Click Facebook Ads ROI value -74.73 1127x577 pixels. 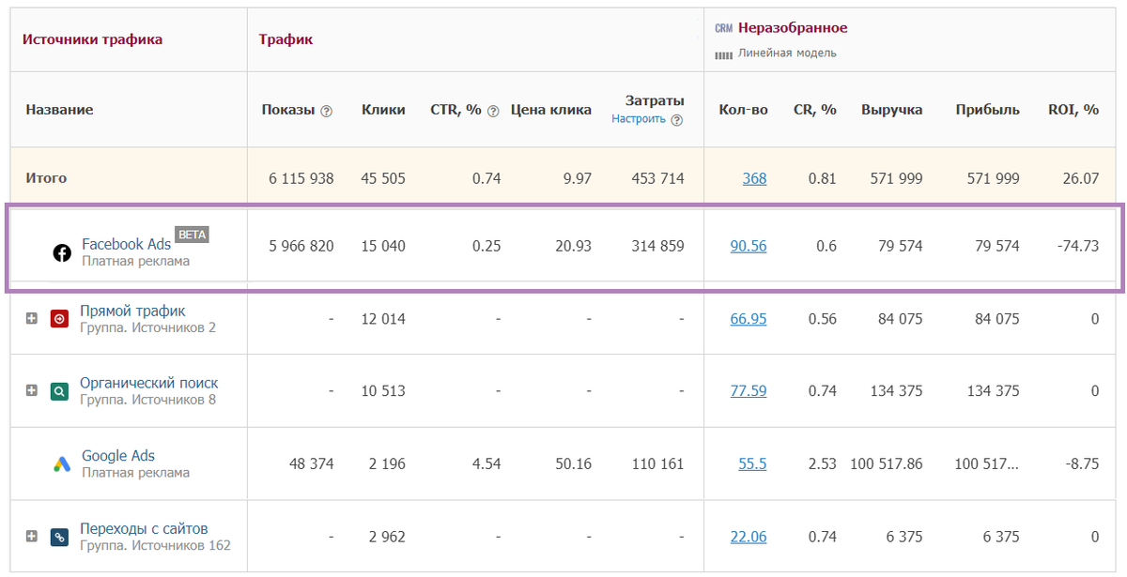[1077, 247]
